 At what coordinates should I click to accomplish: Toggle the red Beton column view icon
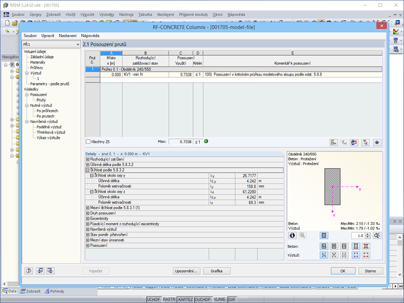point(356,246)
